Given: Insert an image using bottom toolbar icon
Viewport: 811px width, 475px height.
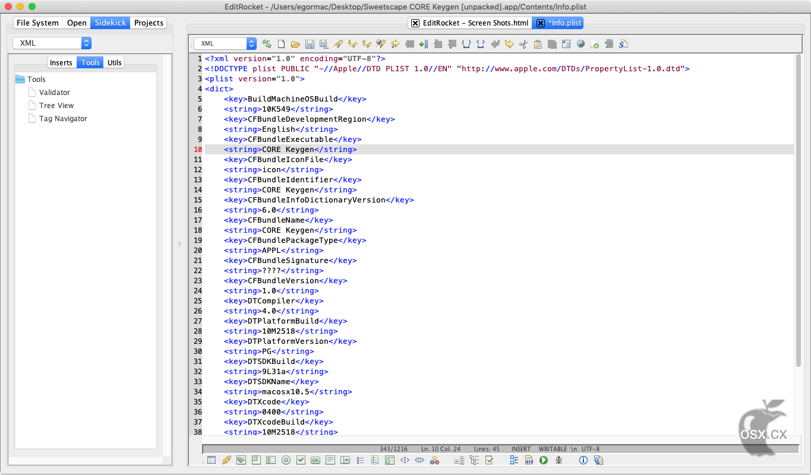Looking at the screenshot, I should pos(241,460).
